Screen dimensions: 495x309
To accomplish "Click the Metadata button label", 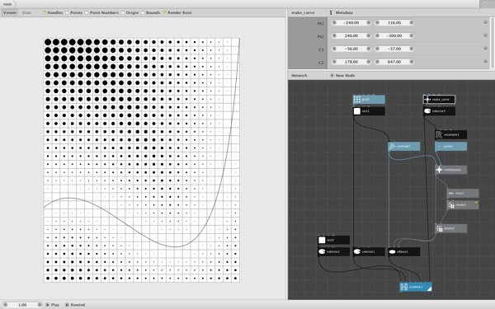I will pos(344,12).
